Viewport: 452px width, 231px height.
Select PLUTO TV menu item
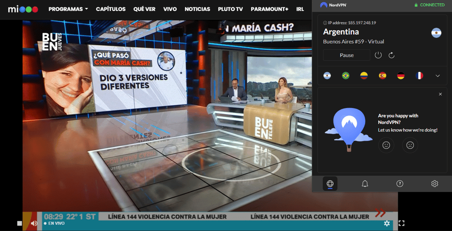click(x=230, y=9)
